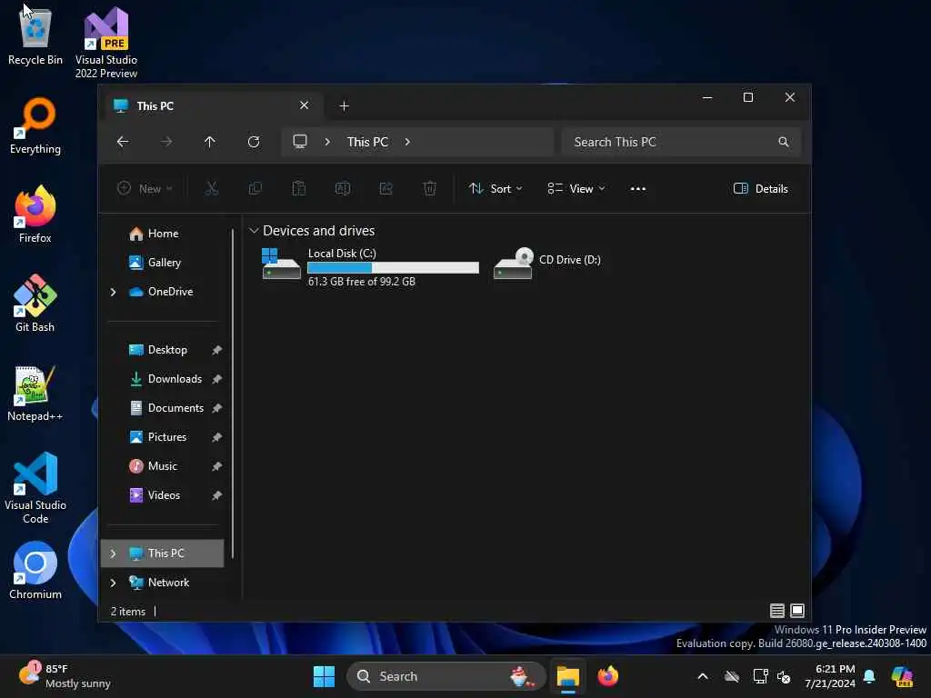This screenshot has width=931, height=698.
Task: Select Chromium desktop shortcut
Action: (35, 571)
